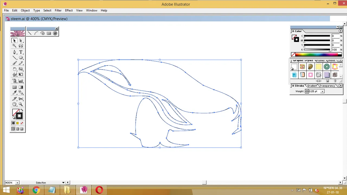Select the Type tool
The width and height of the screenshot is (347, 195).
(x=21, y=52)
